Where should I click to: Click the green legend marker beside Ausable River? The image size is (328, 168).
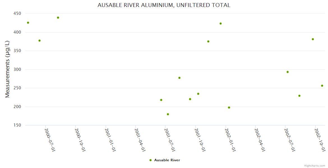pyautogui.click(x=151, y=160)
